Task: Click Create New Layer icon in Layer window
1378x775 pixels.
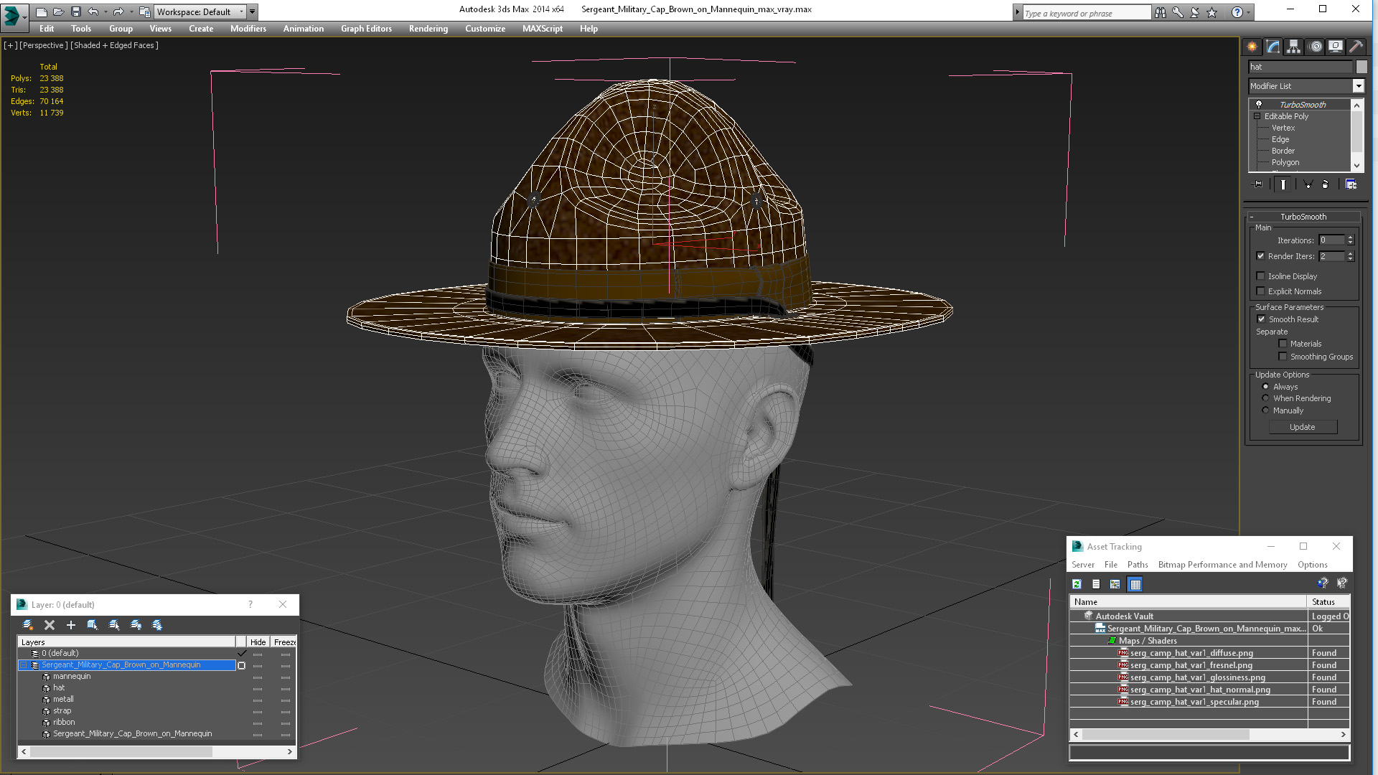Action: click(x=28, y=625)
